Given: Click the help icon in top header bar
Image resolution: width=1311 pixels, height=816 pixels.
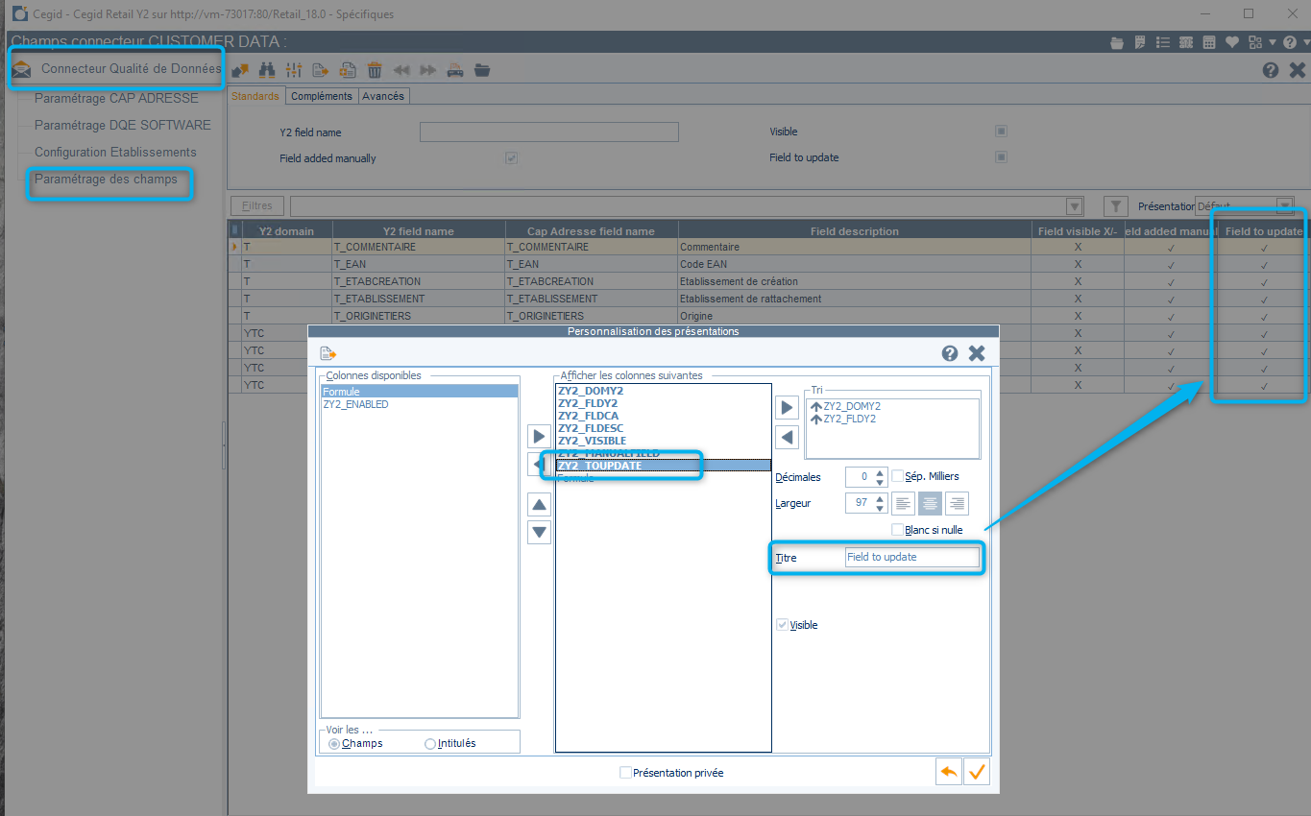Looking at the screenshot, I should point(1289,42).
